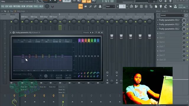189x106 pixels.
Task: Open the plugin picker plug icon
Action: 161,6
